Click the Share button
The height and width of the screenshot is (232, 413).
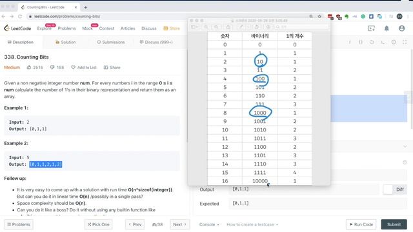coord(112,67)
